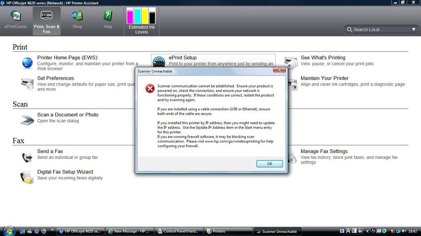Click the black ink level bar
Image resolution: width=421 pixels, height=236 pixels.
click(x=152, y=16)
